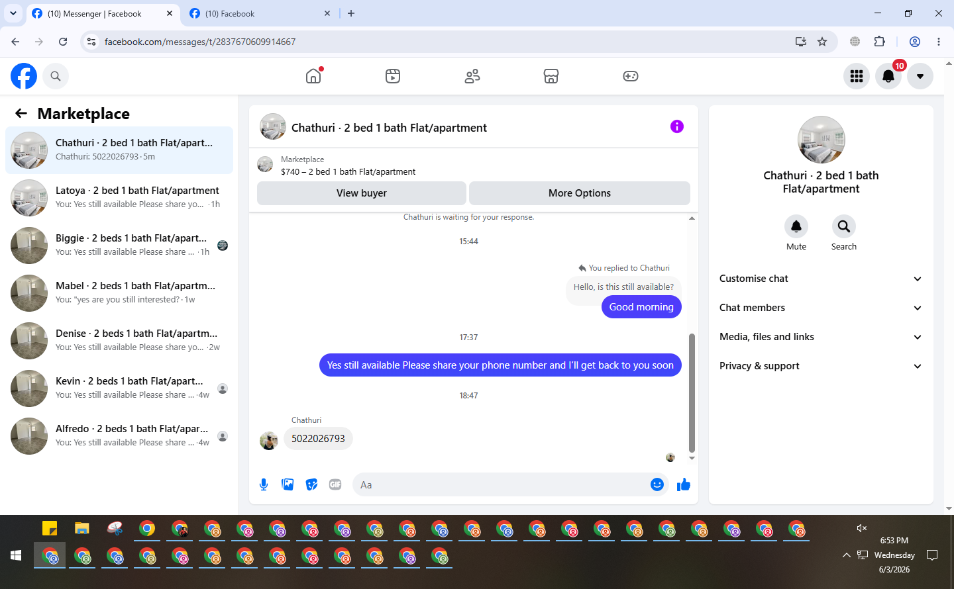The width and height of the screenshot is (954, 589).
Task: Open the Mabel conversation
Action: pyautogui.click(x=119, y=293)
